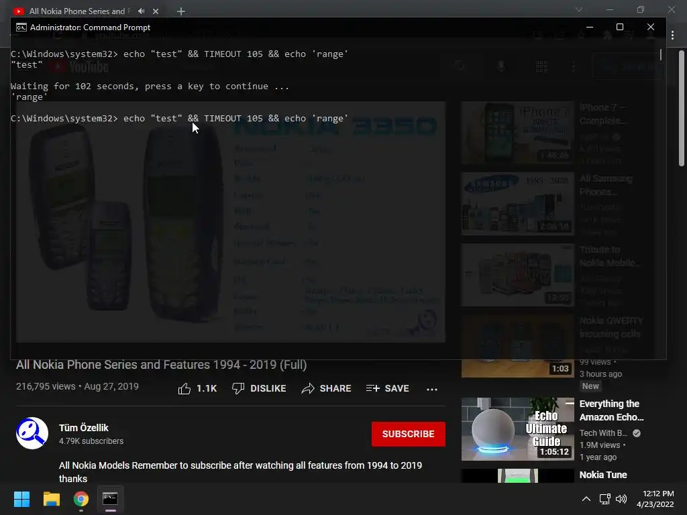Screen dimensions: 687x515
Task: Click the video description text about Nokia Models
Action: point(241,472)
